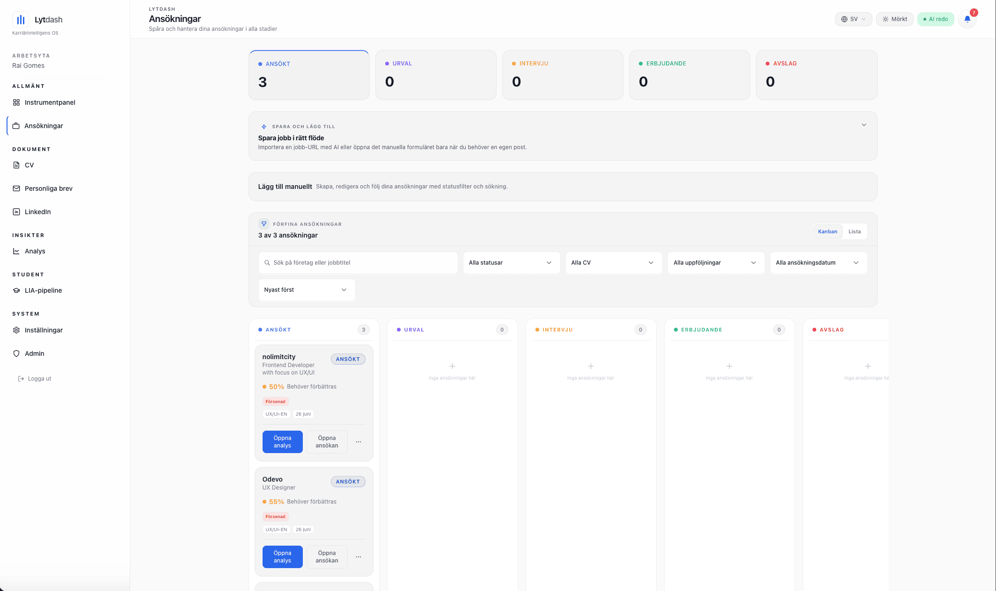Image resolution: width=996 pixels, height=591 pixels.
Task: Open the SV language selector
Action: [853, 19]
